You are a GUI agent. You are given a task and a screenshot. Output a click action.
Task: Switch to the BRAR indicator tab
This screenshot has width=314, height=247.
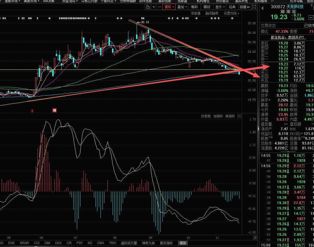[24, 243]
